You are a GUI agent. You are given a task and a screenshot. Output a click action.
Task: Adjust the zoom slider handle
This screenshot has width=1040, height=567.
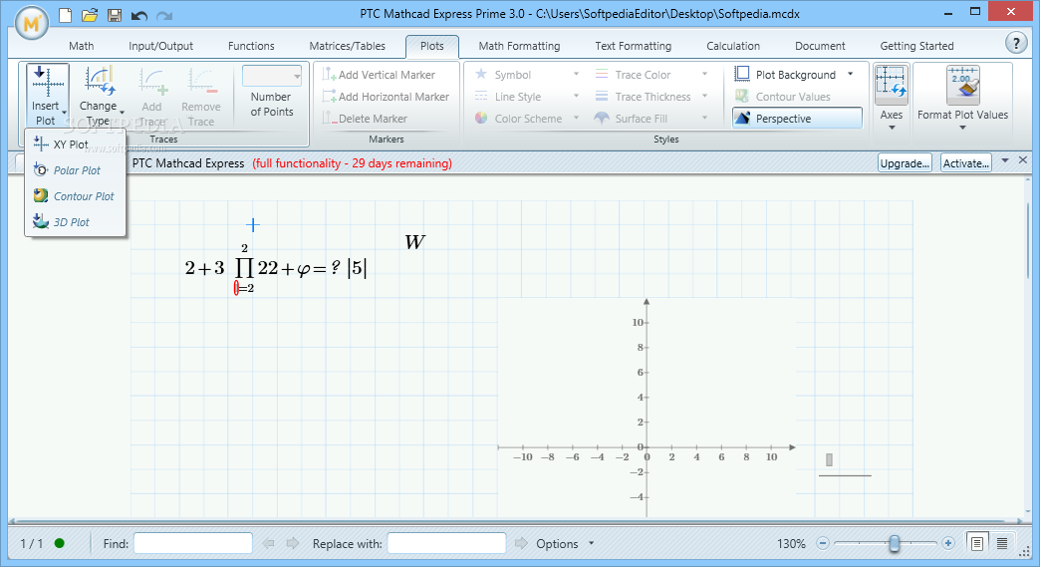click(x=895, y=544)
